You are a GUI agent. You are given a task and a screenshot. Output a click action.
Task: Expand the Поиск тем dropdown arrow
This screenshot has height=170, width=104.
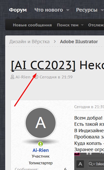point(82,25)
